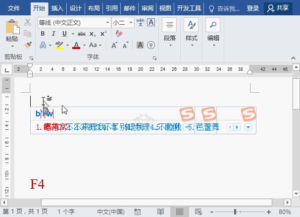The height and width of the screenshot is (217, 300).
Task: Switch to the 视图 tab
Action: click(165, 8)
